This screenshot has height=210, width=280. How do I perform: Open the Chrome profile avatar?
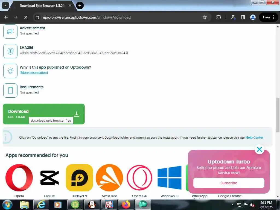[x=253, y=17]
